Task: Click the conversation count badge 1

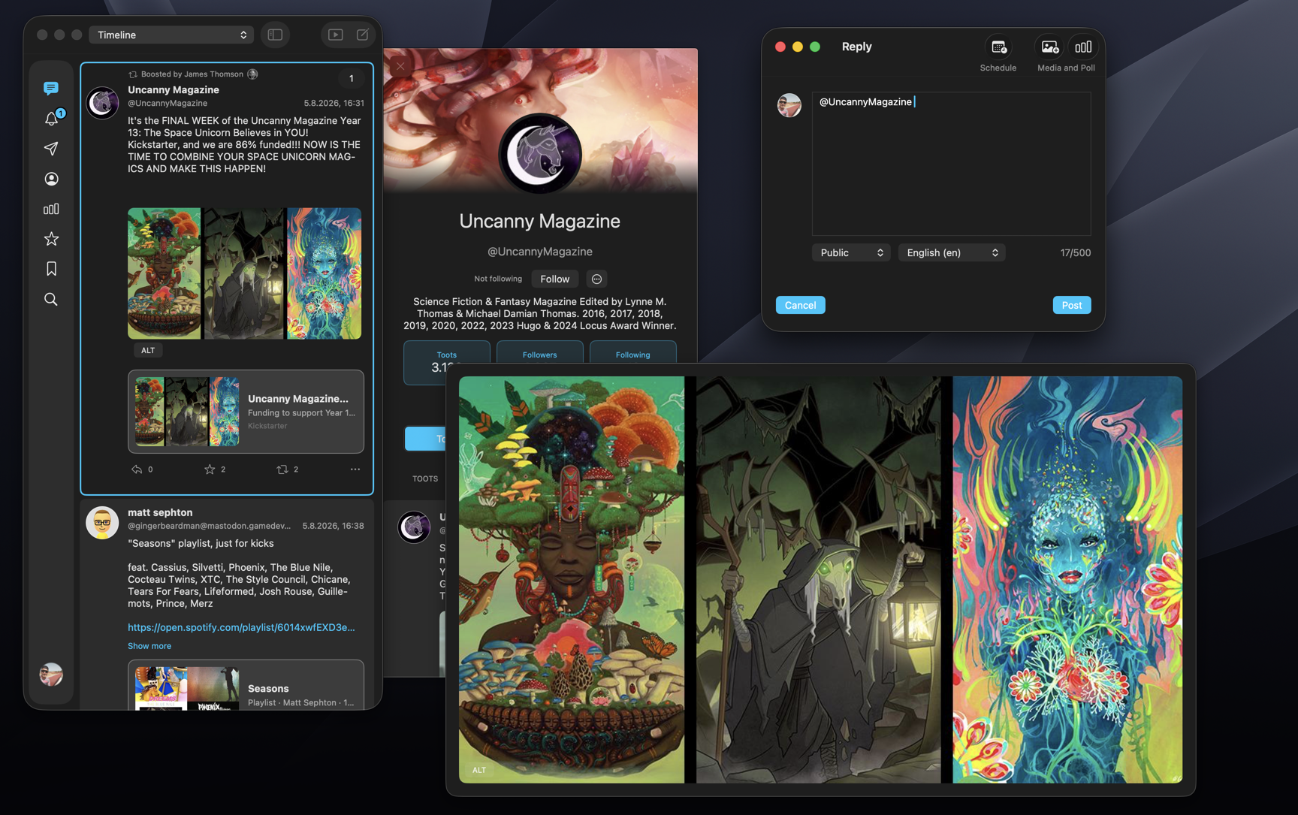Action: tap(351, 78)
